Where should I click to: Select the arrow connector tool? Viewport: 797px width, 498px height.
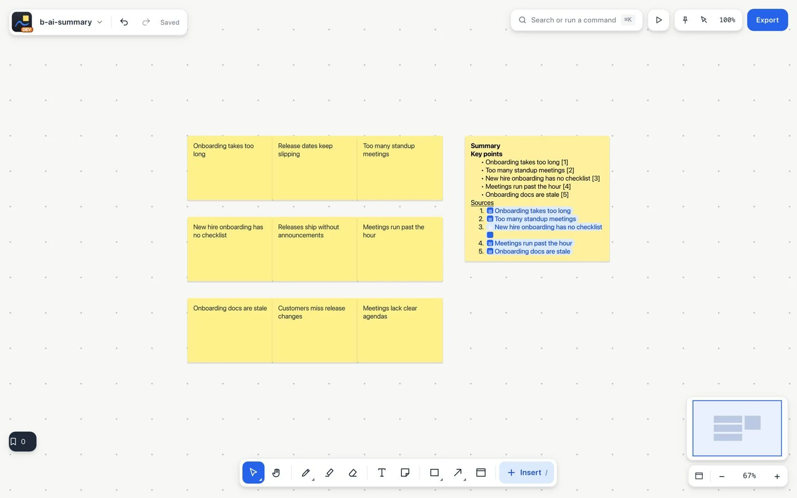coord(458,472)
